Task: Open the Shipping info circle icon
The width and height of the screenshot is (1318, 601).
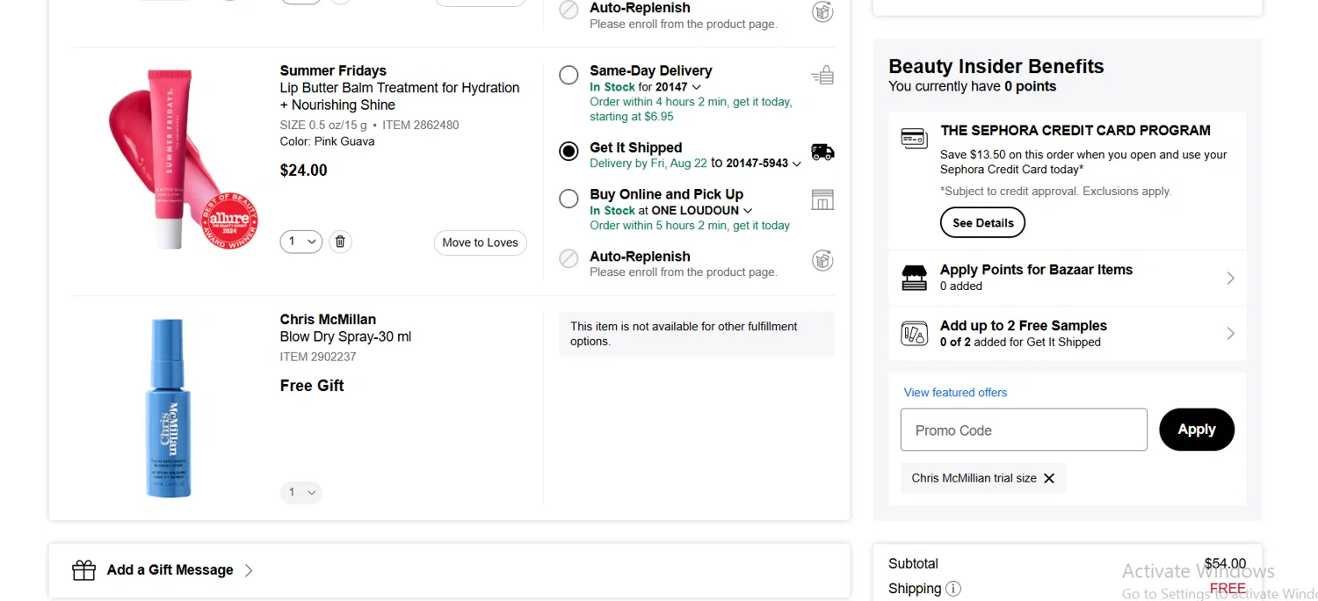Action: pyautogui.click(x=953, y=589)
